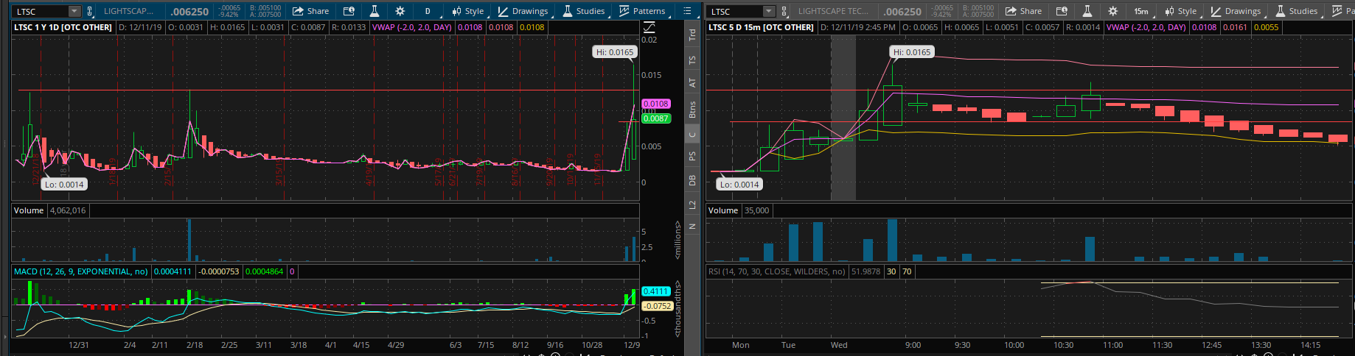Image resolution: width=1355 pixels, height=356 pixels.
Task: Toggle the C side panel tab
Action: tap(692, 135)
